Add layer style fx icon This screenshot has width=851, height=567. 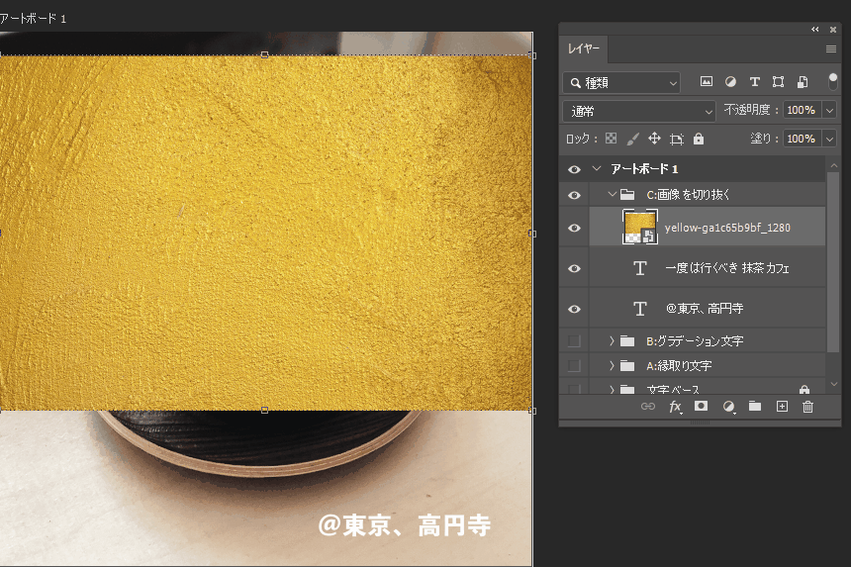point(675,407)
